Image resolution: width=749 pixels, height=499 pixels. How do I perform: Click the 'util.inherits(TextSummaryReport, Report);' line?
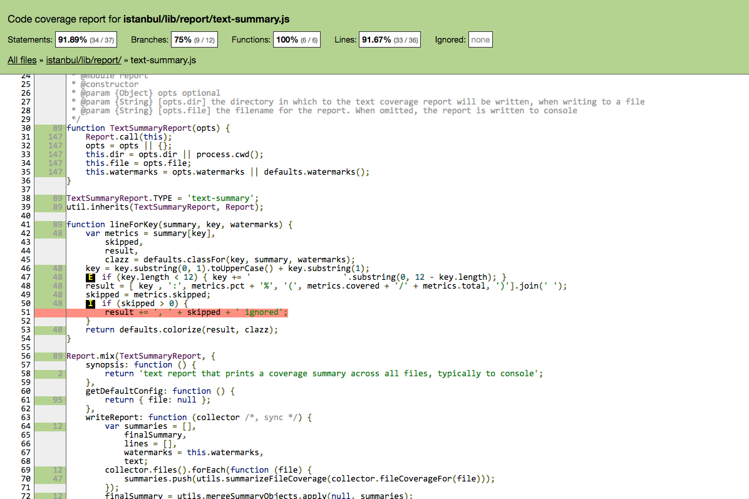(x=165, y=207)
